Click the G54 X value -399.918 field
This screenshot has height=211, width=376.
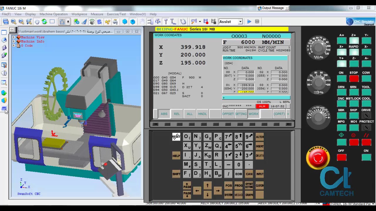point(246,85)
